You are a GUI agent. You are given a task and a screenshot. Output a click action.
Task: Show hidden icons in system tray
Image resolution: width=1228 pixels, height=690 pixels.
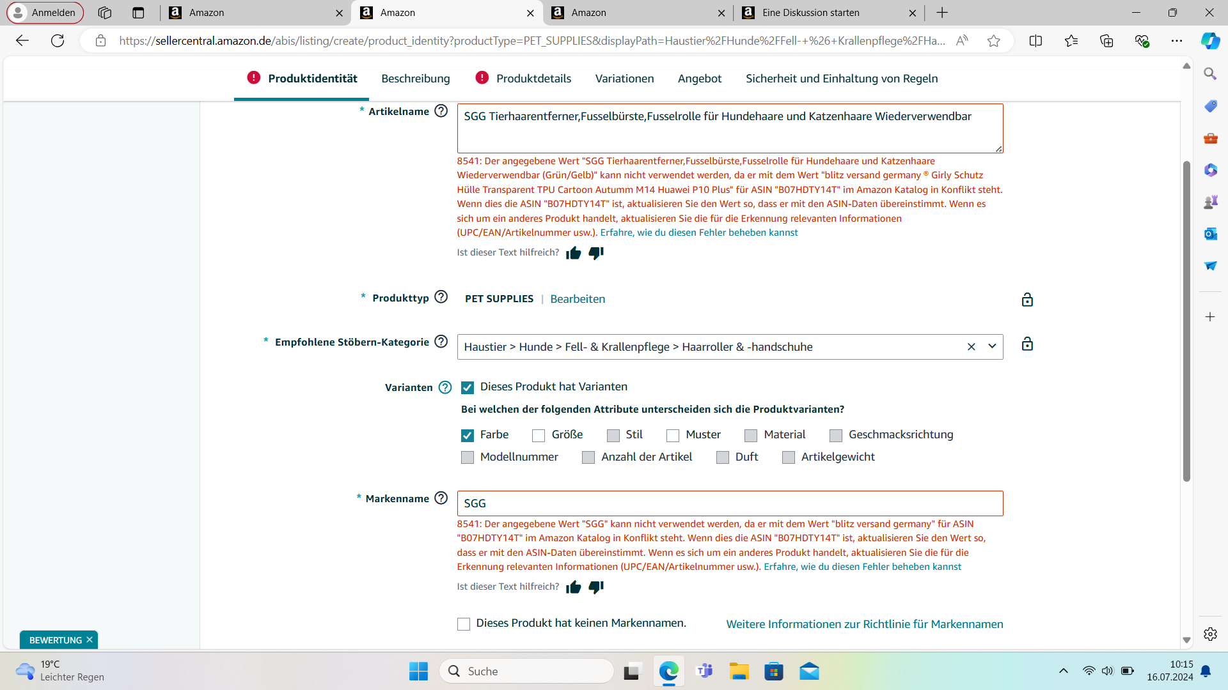1064,671
